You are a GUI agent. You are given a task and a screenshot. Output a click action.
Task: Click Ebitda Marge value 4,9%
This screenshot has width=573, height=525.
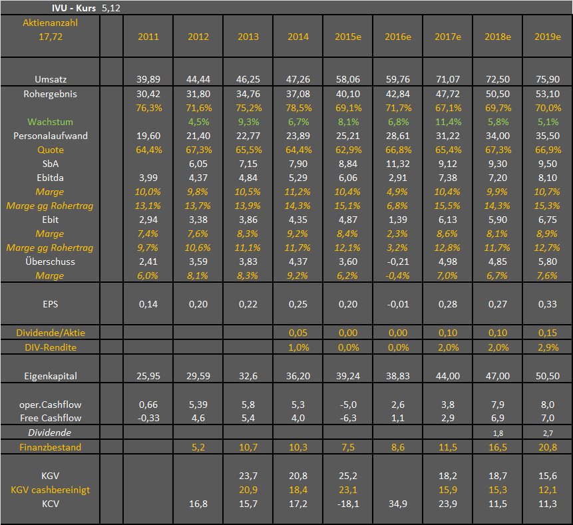[x=397, y=192]
